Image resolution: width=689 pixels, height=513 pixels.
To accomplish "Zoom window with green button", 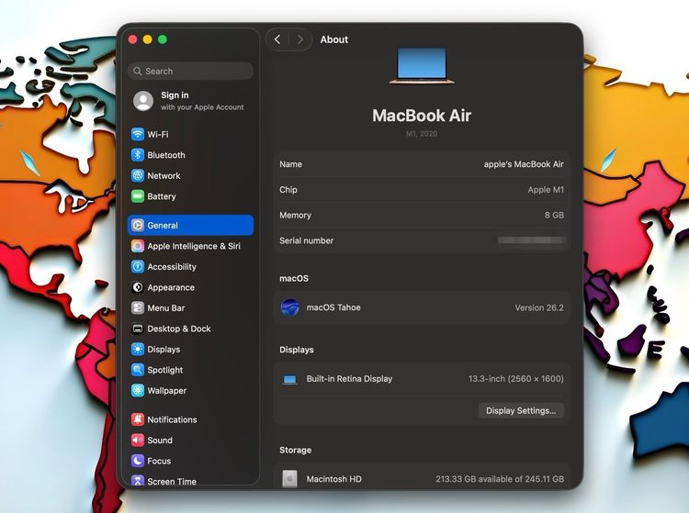I will (163, 39).
